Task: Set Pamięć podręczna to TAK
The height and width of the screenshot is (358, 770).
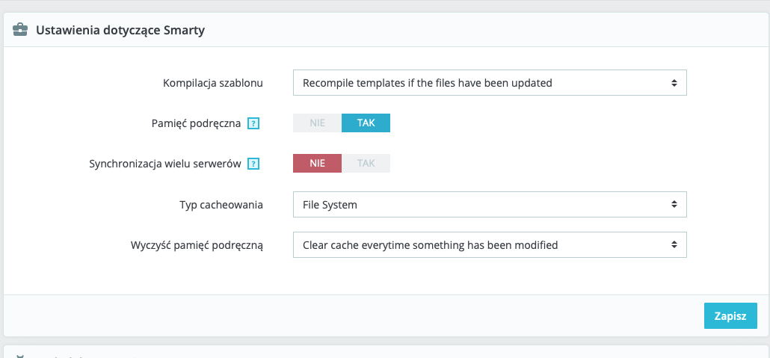Action: tap(366, 123)
